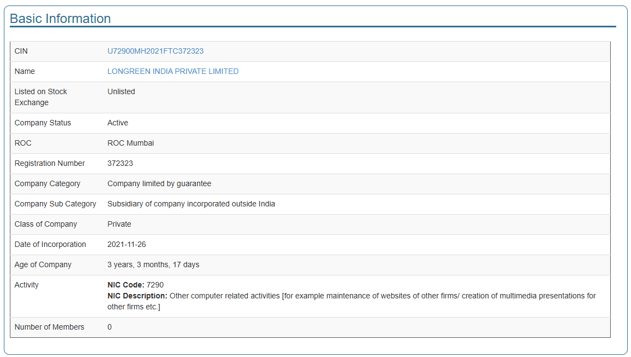Image resolution: width=631 pixels, height=357 pixels.
Task: Click the Unlisted stock exchange value
Action: 121,91
